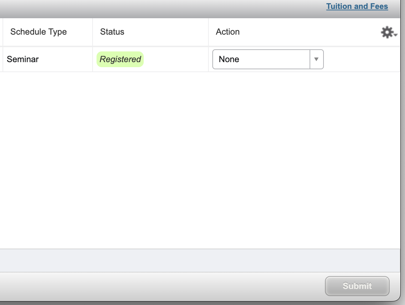Image resolution: width=405 pixels, height=305 pixels.
Task: Click the Schedule Type column header
Action: tap(38, 32)
